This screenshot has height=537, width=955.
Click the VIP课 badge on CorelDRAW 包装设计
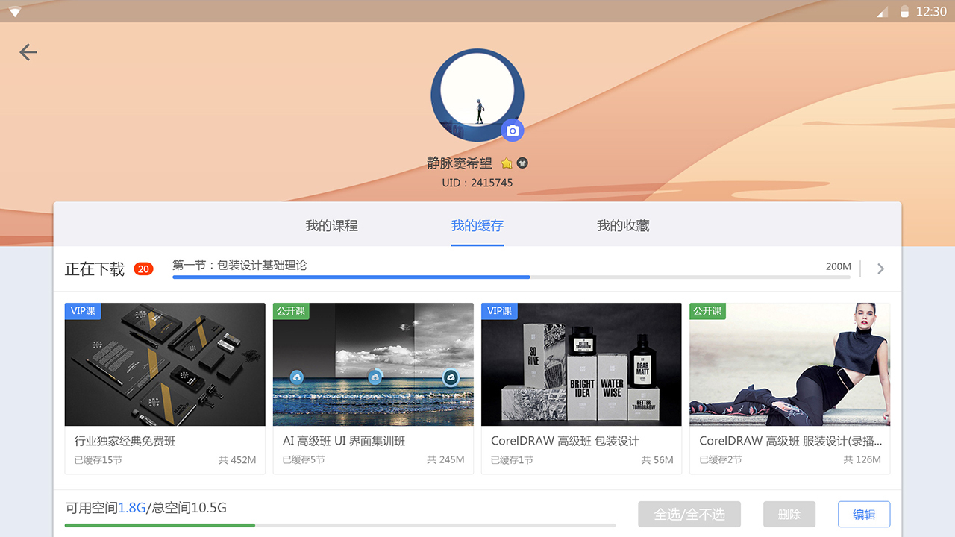tap(499, 311)
